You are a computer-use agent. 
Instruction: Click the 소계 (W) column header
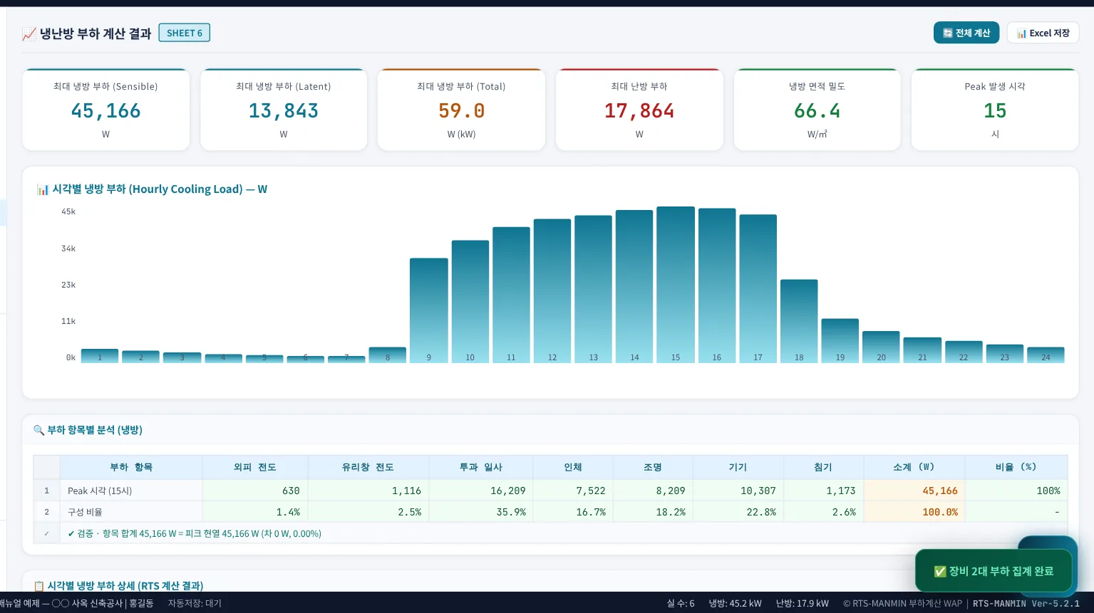tap(914, 467)
